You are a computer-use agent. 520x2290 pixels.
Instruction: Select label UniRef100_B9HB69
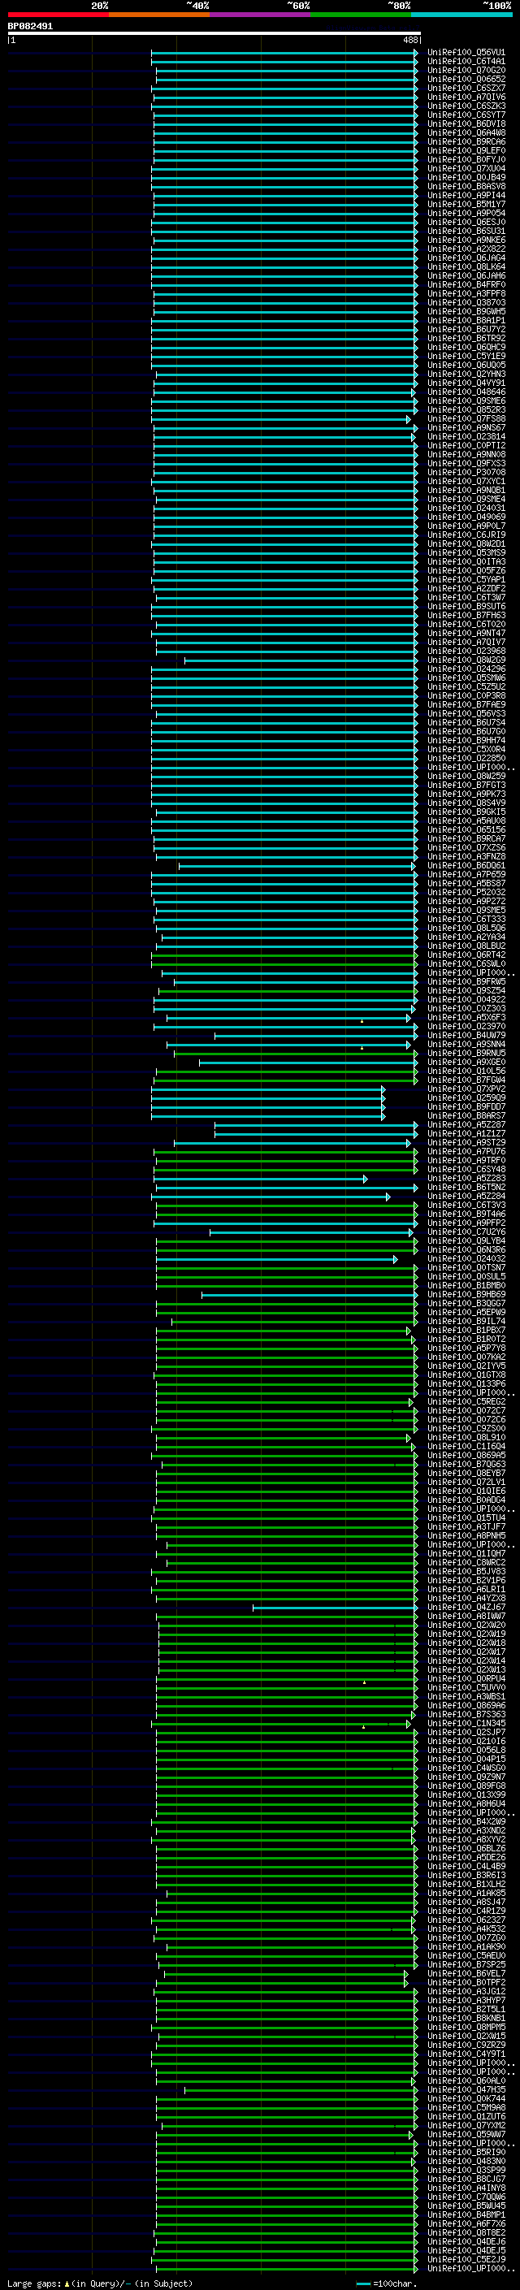(466, 1294)
